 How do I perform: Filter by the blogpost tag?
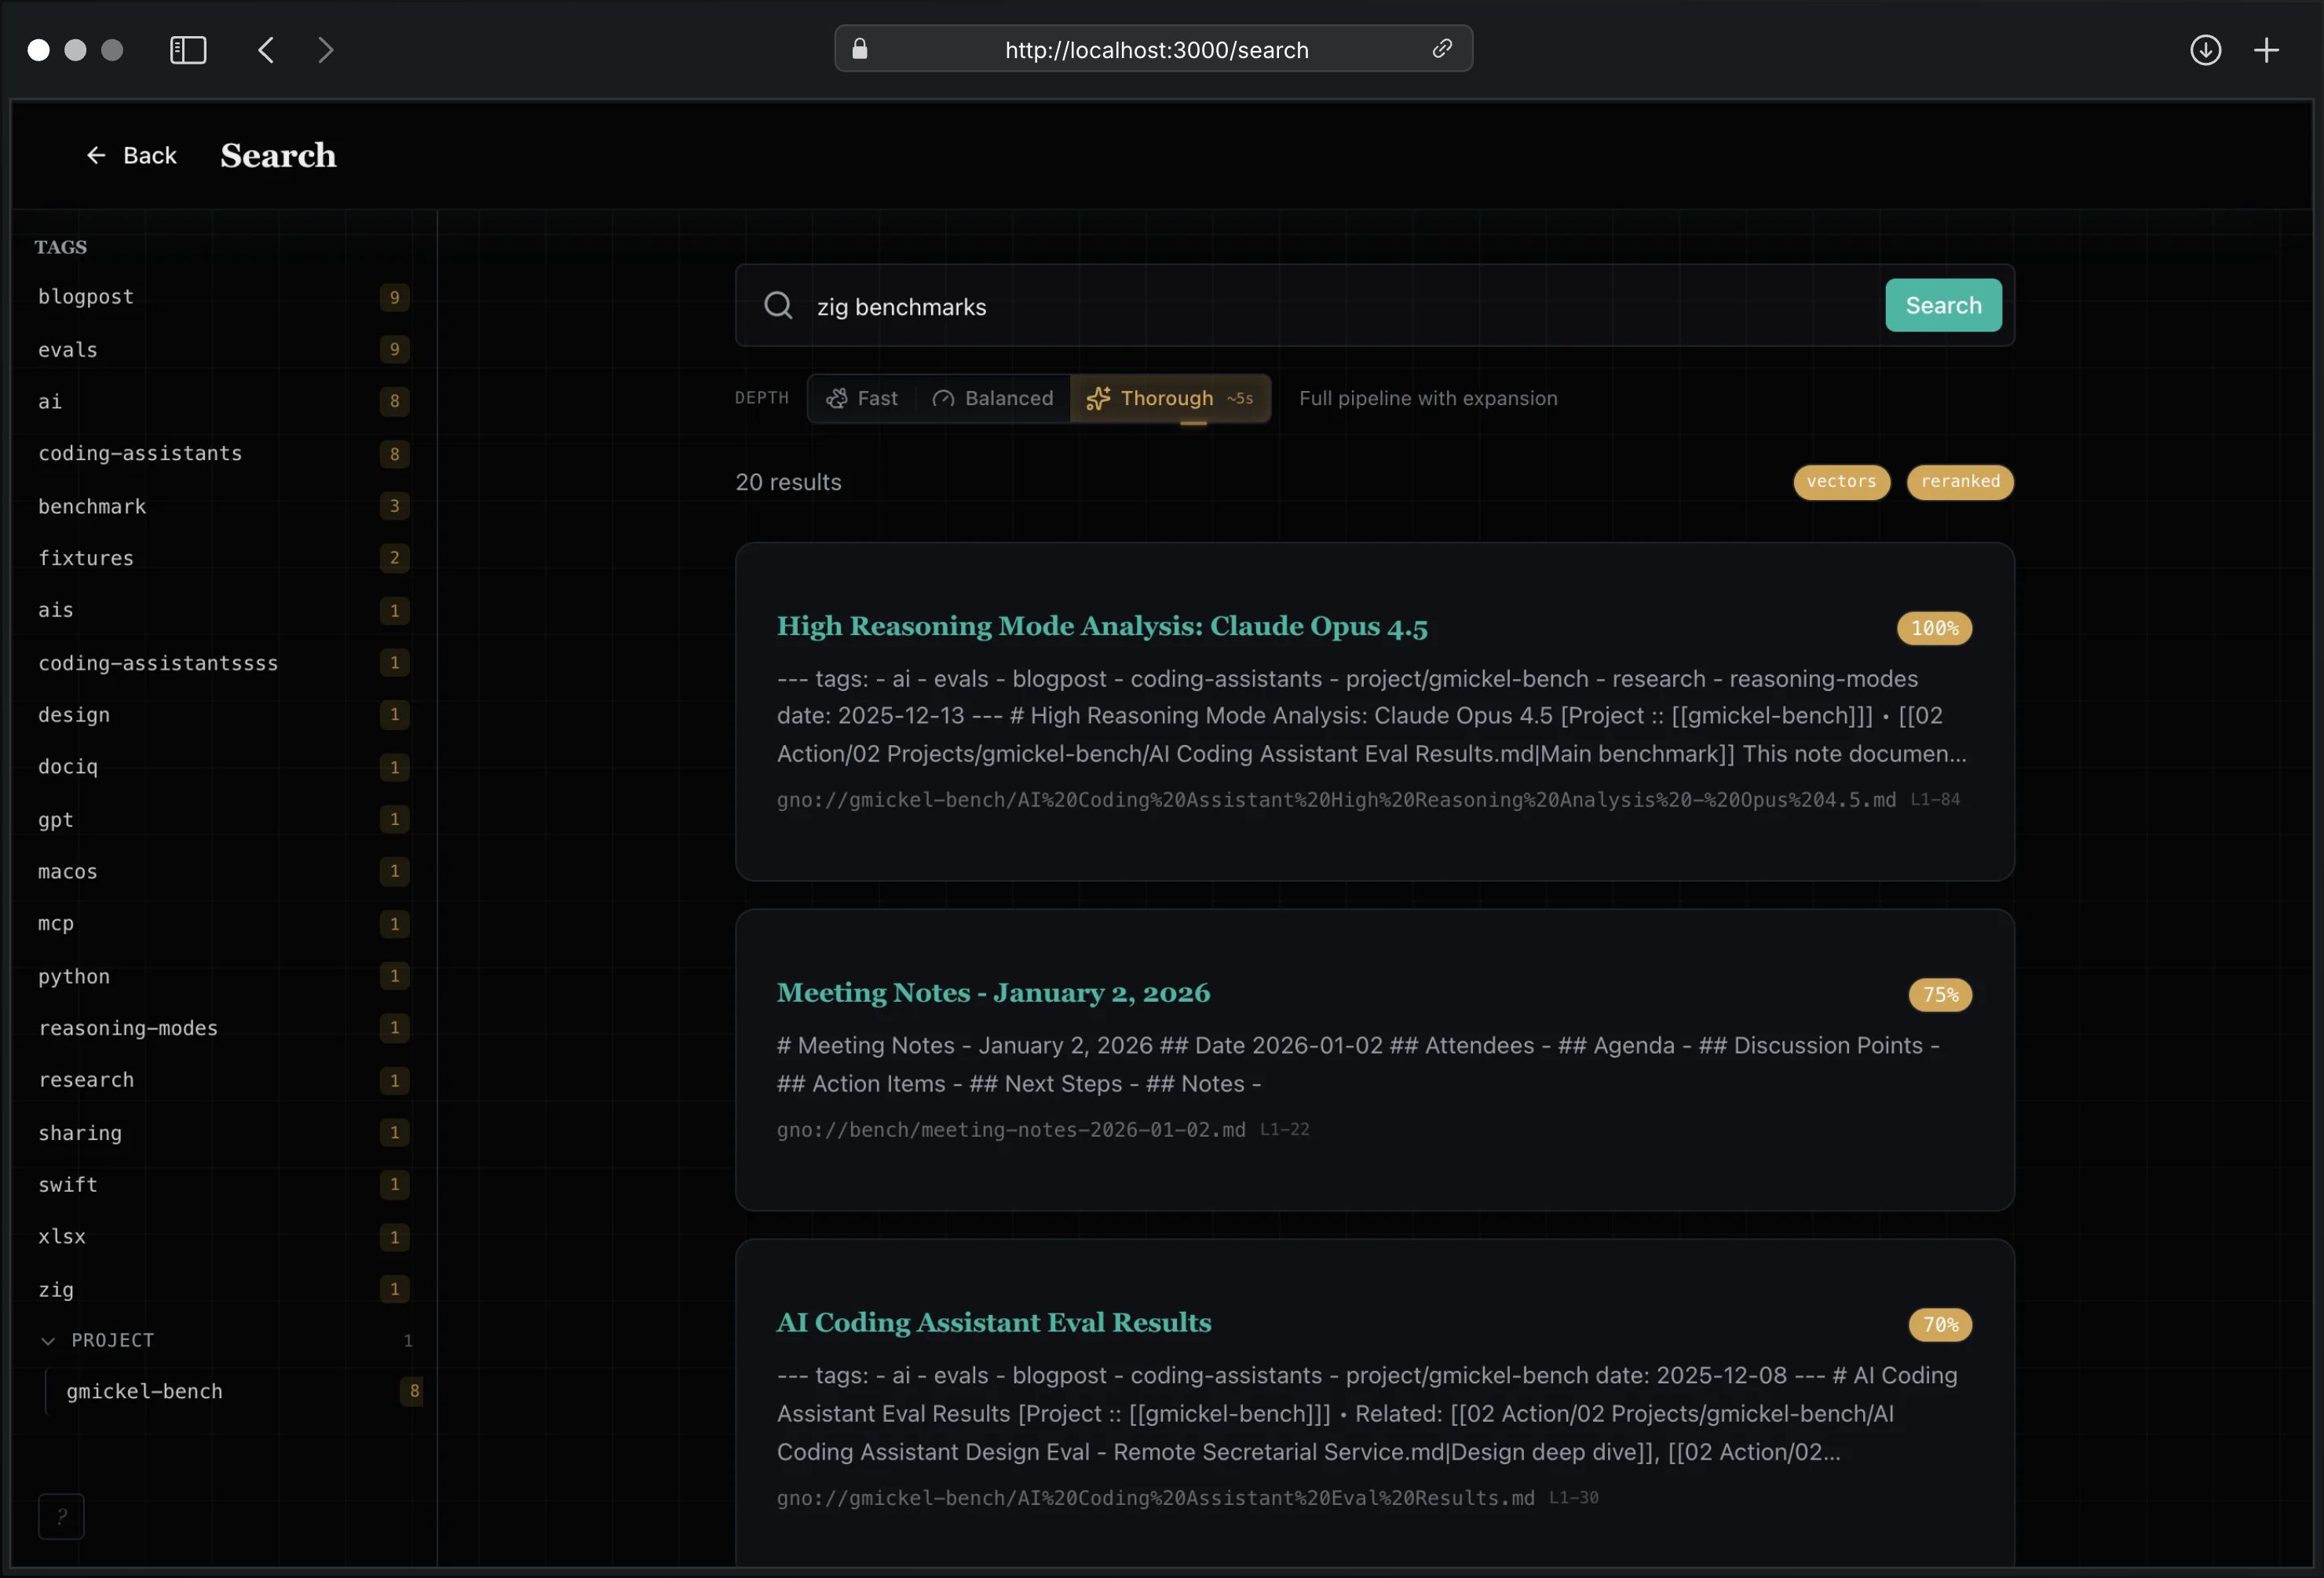click(x=86, y=297)
